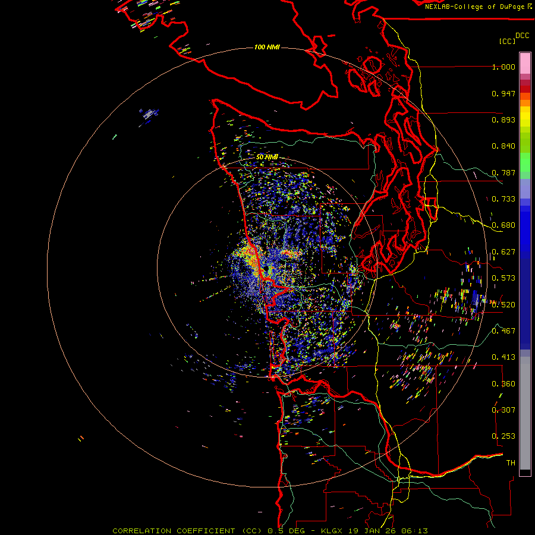Click the 0.787 scale label

pyautogui.click(x=503, y=172)
